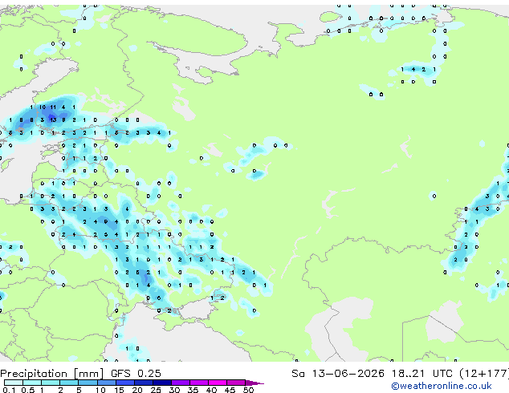Select the '10' precipitation value on map
Image resolution: width=509 pixels, height=393 pixels.
(43, 107)
